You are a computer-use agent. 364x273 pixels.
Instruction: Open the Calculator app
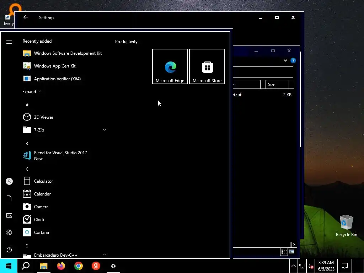tap(65, 181)
